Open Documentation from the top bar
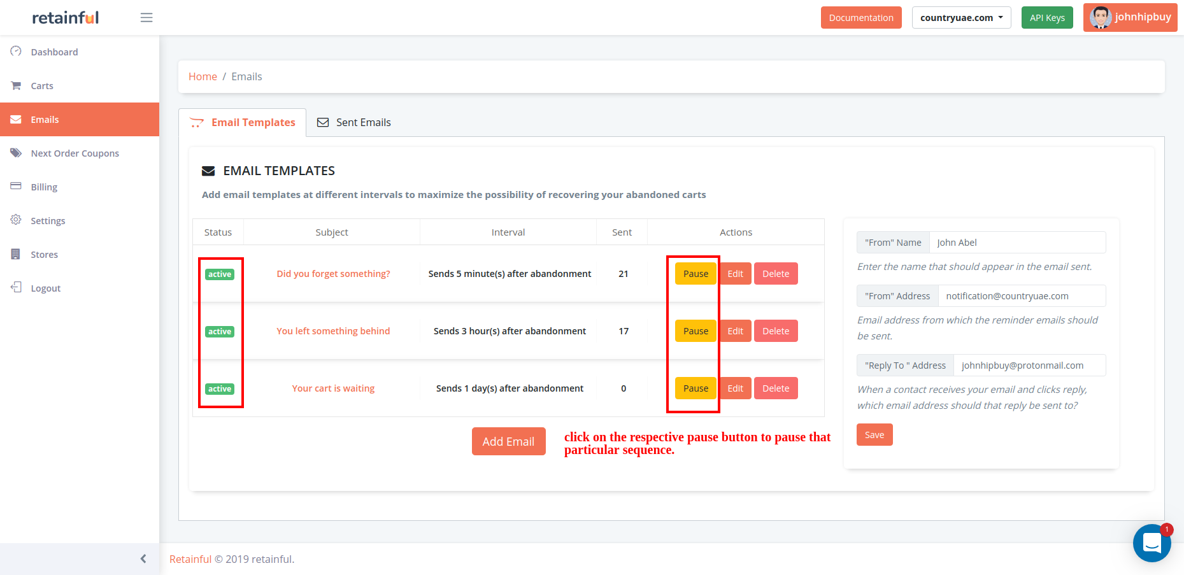The height and width of the screenshot is (575, 1184). click(x=861, y=17)
